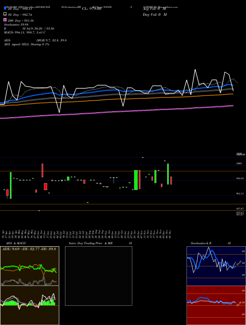This screenshot has width=246, height=325.
Task: Click the 'Stochastics & R' panel heading
Action: 201,243
